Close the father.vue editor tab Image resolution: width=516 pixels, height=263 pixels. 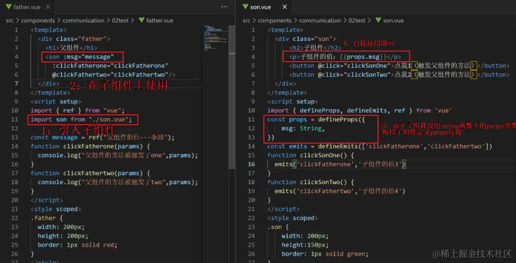coord(48,6)
